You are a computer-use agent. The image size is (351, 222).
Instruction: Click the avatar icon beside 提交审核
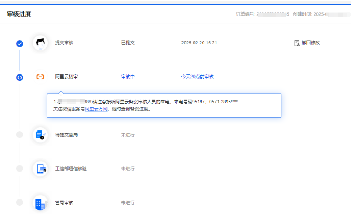click(x=40, y=43)
